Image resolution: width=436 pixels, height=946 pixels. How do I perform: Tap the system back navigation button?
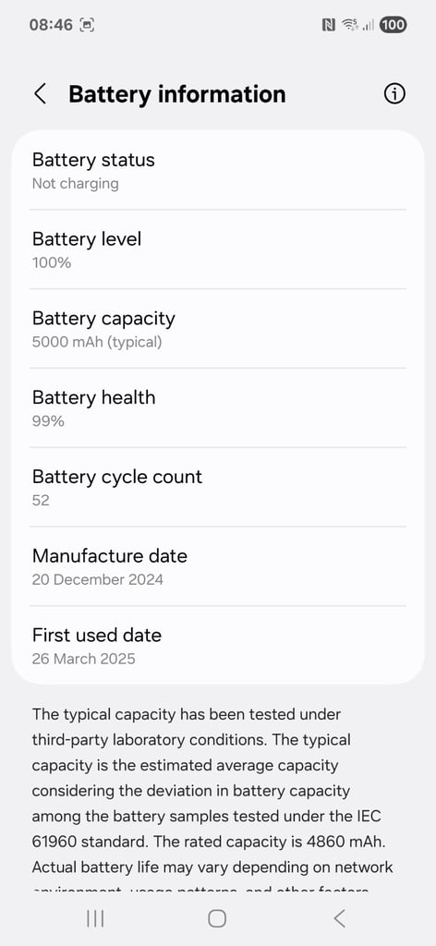[x=340, y=918]
